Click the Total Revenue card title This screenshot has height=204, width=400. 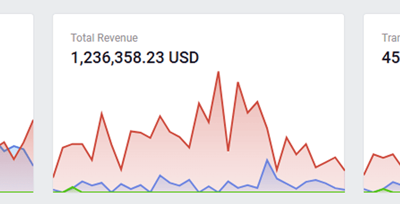point(104,38)
